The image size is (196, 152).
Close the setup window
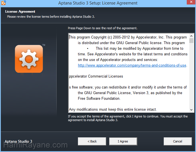click(x=191, y=2)
